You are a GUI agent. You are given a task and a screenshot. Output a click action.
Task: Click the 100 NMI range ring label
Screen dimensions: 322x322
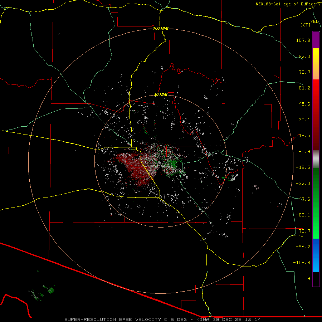tap(161, 28)
